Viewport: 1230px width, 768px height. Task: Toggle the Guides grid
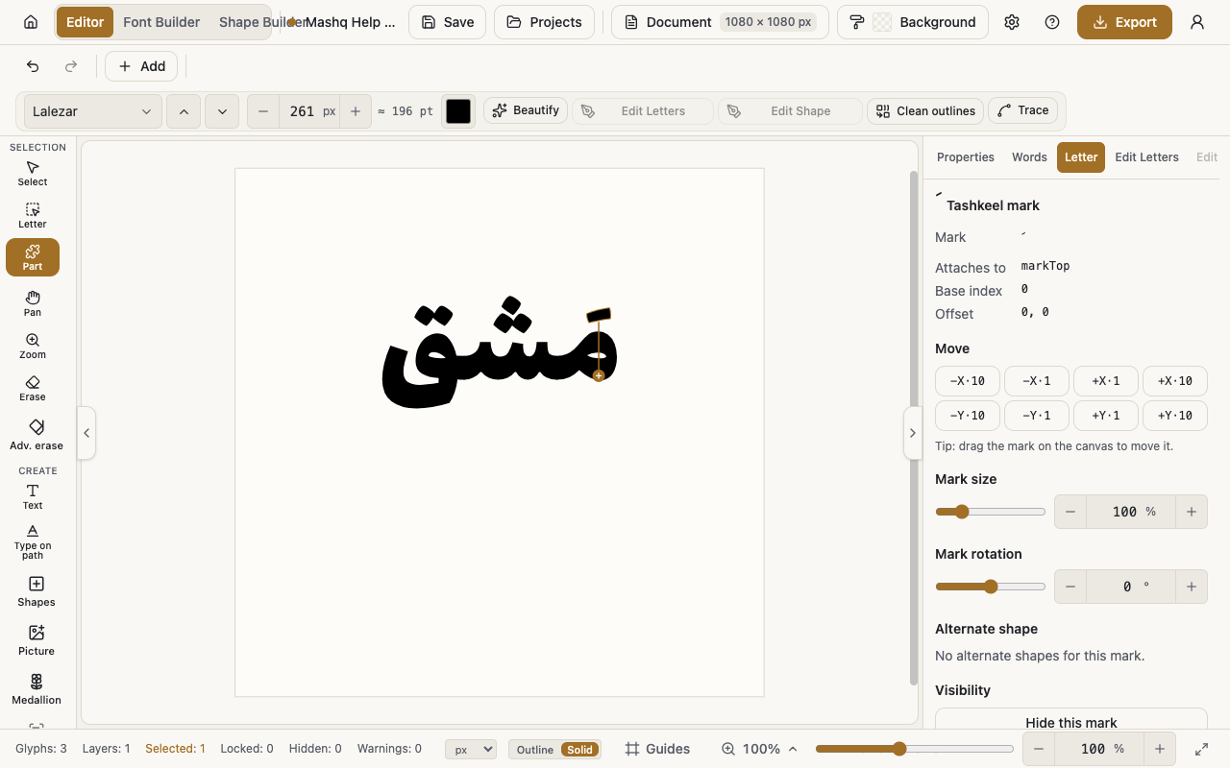pyautogui.click(x=657, y=749)
